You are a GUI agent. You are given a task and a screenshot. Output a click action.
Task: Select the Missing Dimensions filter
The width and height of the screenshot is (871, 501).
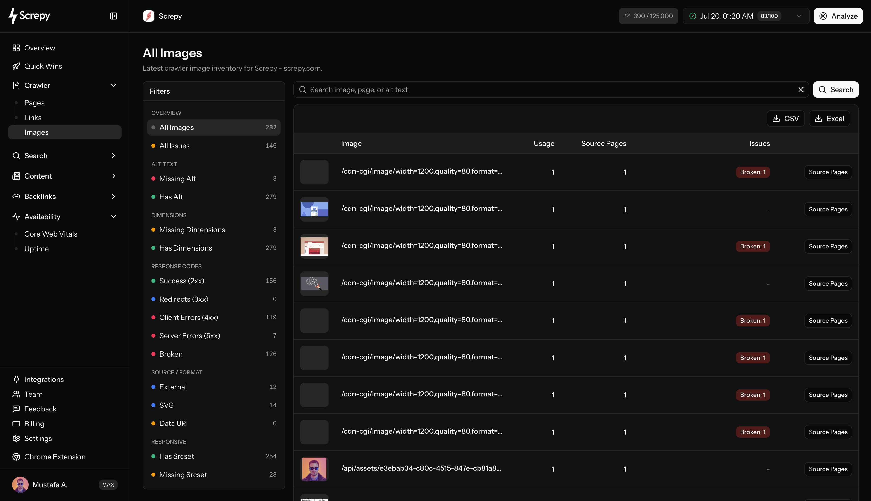pos(214,229)
